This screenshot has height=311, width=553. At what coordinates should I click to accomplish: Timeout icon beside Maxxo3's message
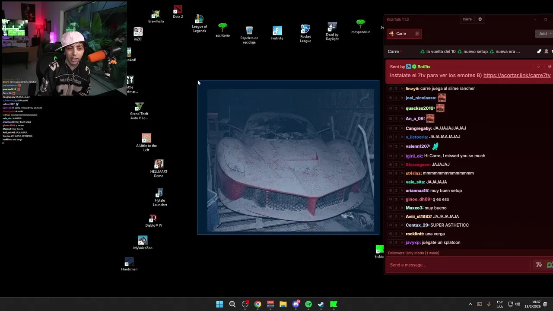pyautogui.click(x=396, y=208)
